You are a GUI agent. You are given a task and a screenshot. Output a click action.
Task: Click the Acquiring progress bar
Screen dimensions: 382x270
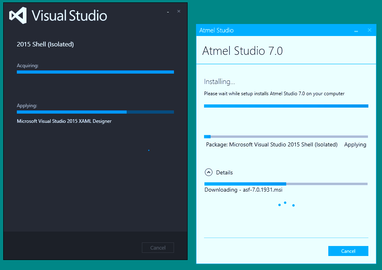95,72
